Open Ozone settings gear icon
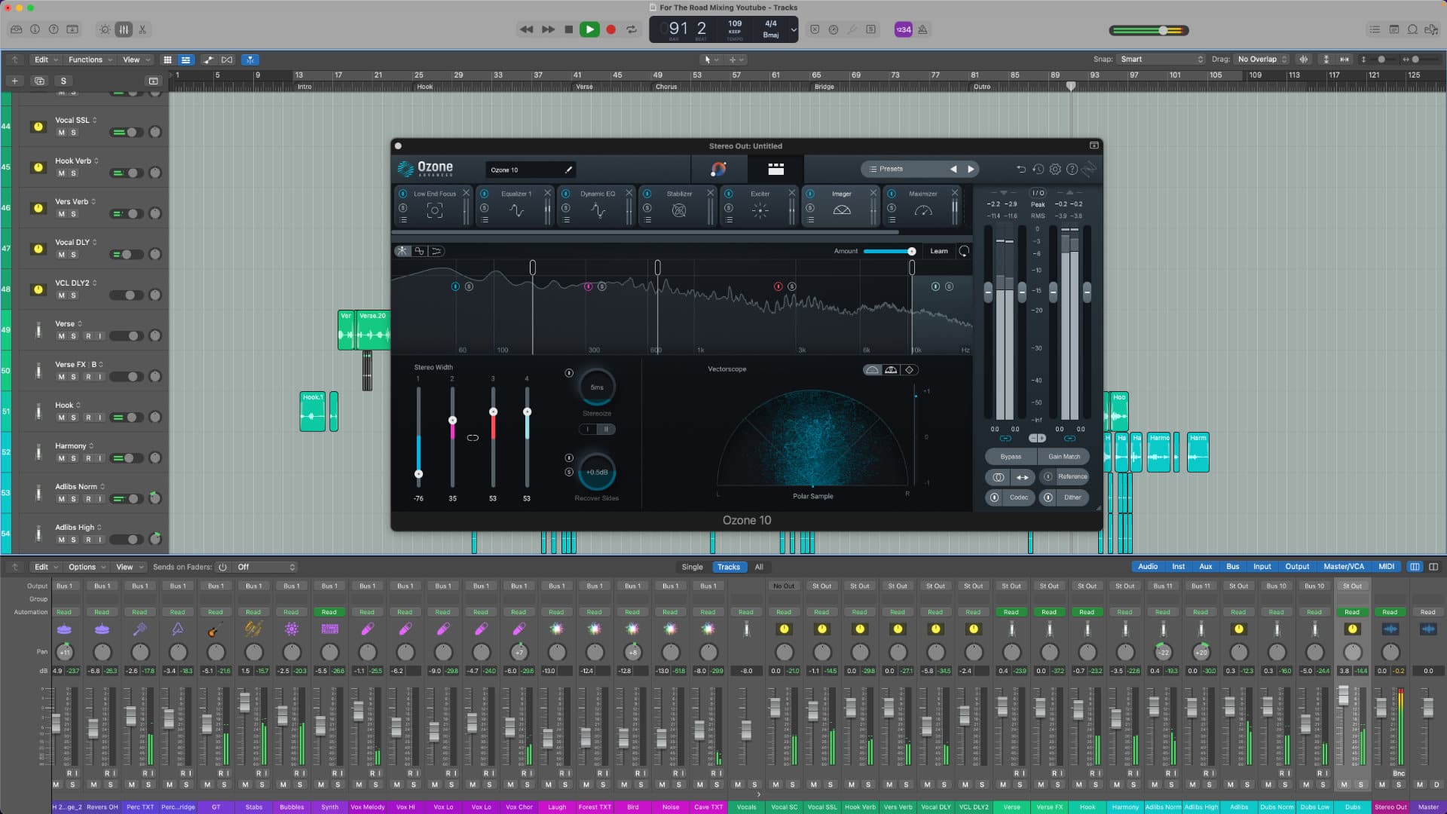The width and height of the screenshot is (1447, 814). point(1055,169)
